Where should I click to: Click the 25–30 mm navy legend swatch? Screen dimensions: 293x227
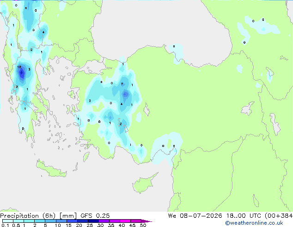point(93,221)
